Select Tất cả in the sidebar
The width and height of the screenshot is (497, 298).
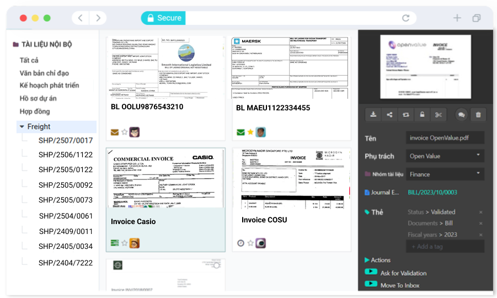(x=29, y=60)
